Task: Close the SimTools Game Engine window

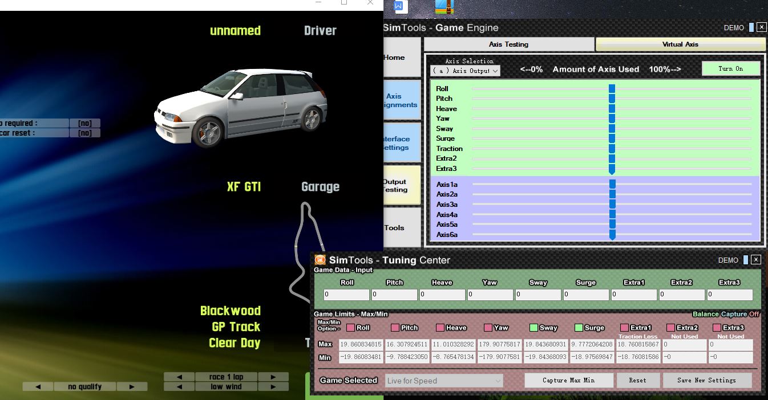Action: coord(761,27)
